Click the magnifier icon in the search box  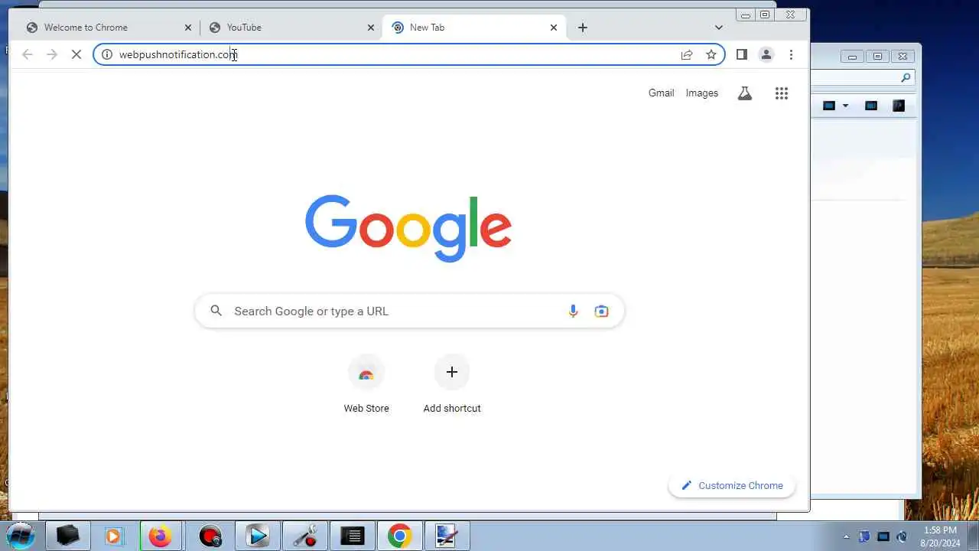[216, 311]
